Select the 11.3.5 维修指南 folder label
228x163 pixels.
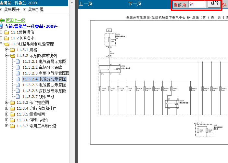coord(31,114)
